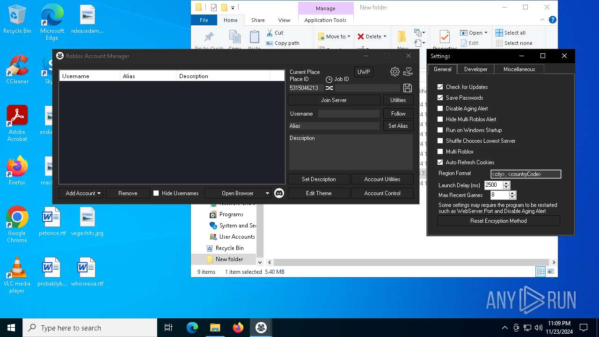The width and height of the screenshot is (599, 337).
Task: Enable Disable Aging Alert checkbox
Action: click(440, 109)
